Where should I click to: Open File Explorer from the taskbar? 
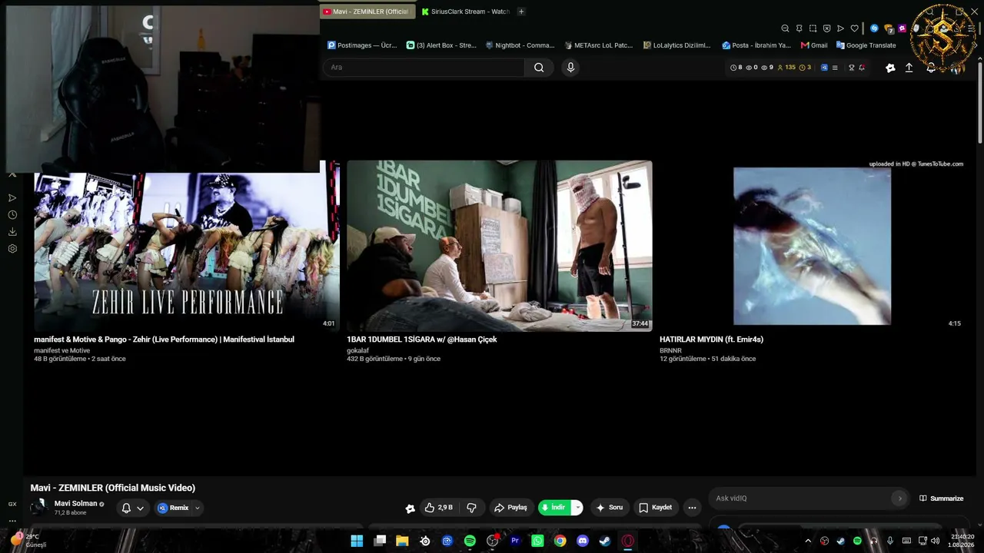(402, 541)
